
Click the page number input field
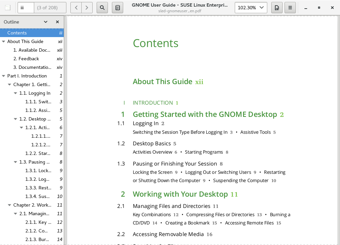pos(26,8)
